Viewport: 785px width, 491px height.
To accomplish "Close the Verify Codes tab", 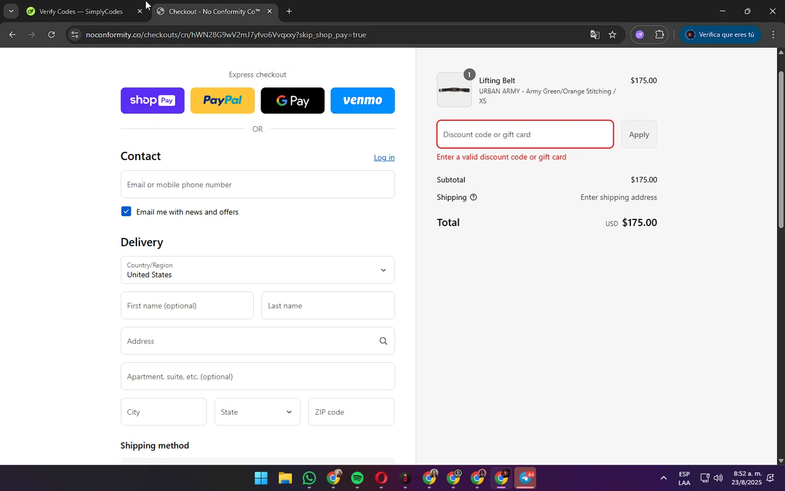I will (x=140, y=11).
